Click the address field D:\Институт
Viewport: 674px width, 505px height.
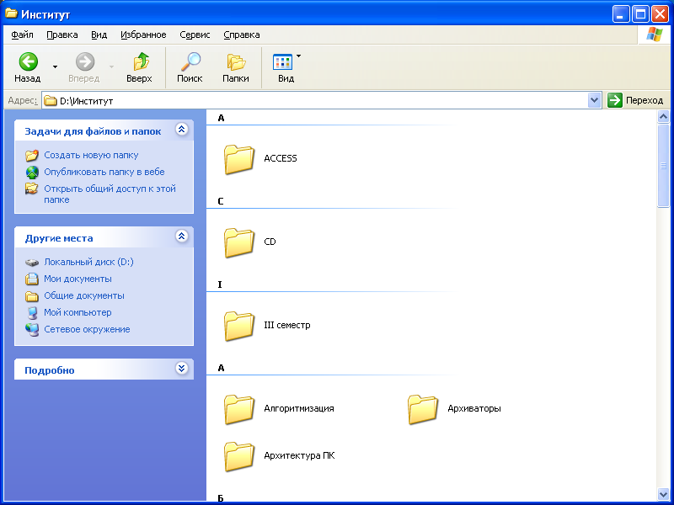point(314,100)
